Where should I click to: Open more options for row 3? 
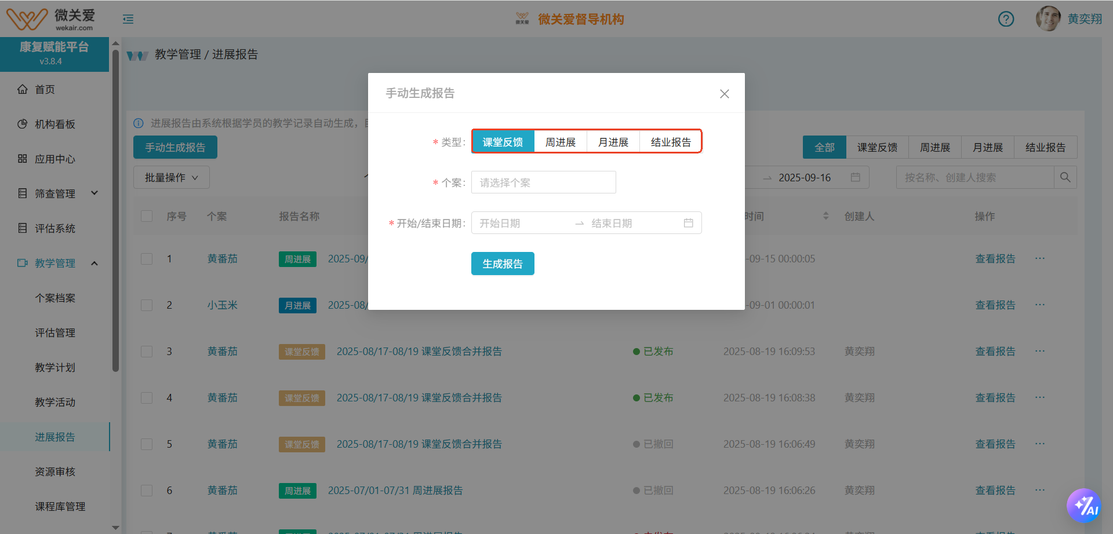coord(1040,351)
